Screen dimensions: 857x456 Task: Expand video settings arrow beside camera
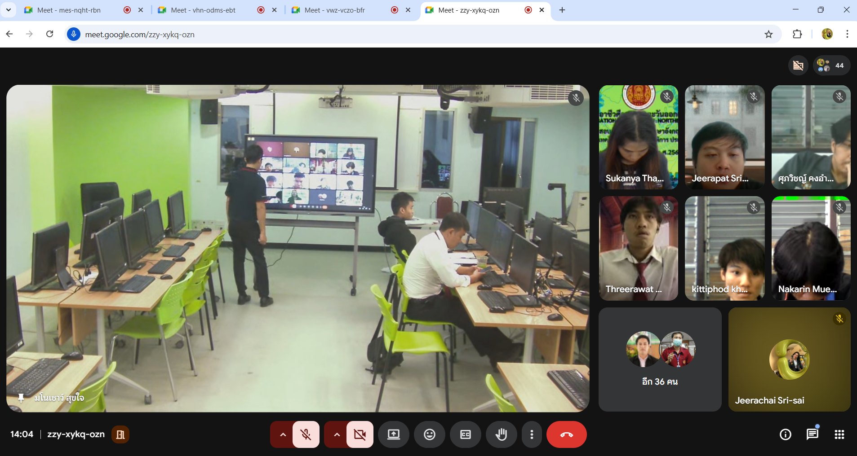(337, 434)
